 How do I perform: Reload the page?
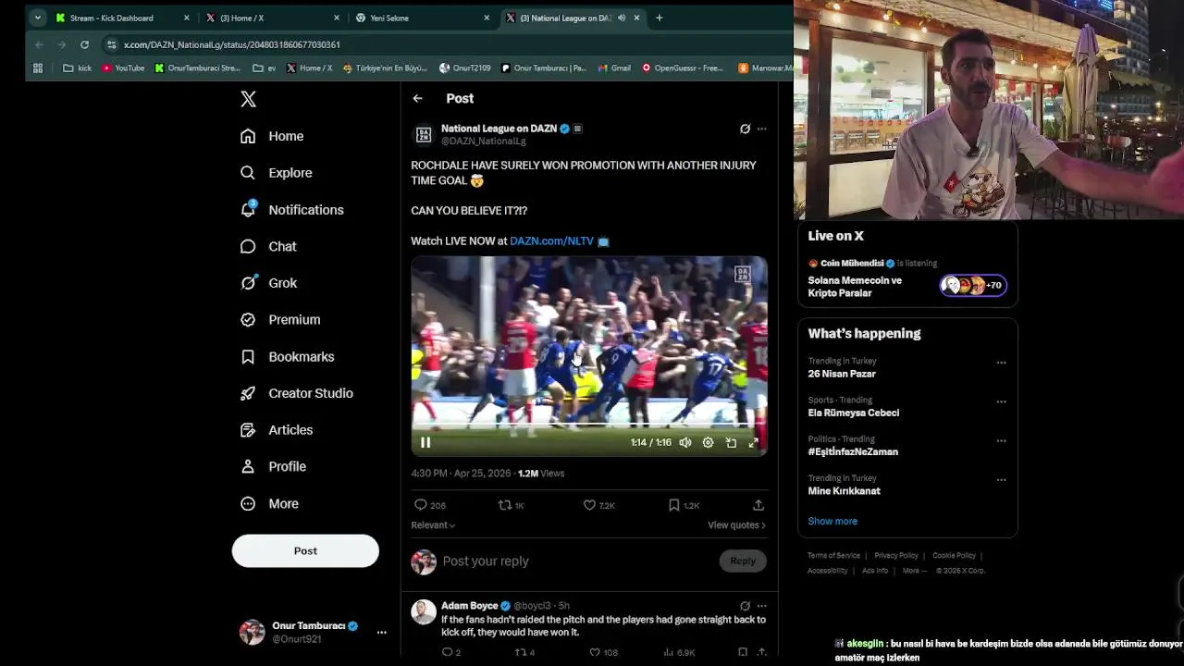(x=84, y=44)
